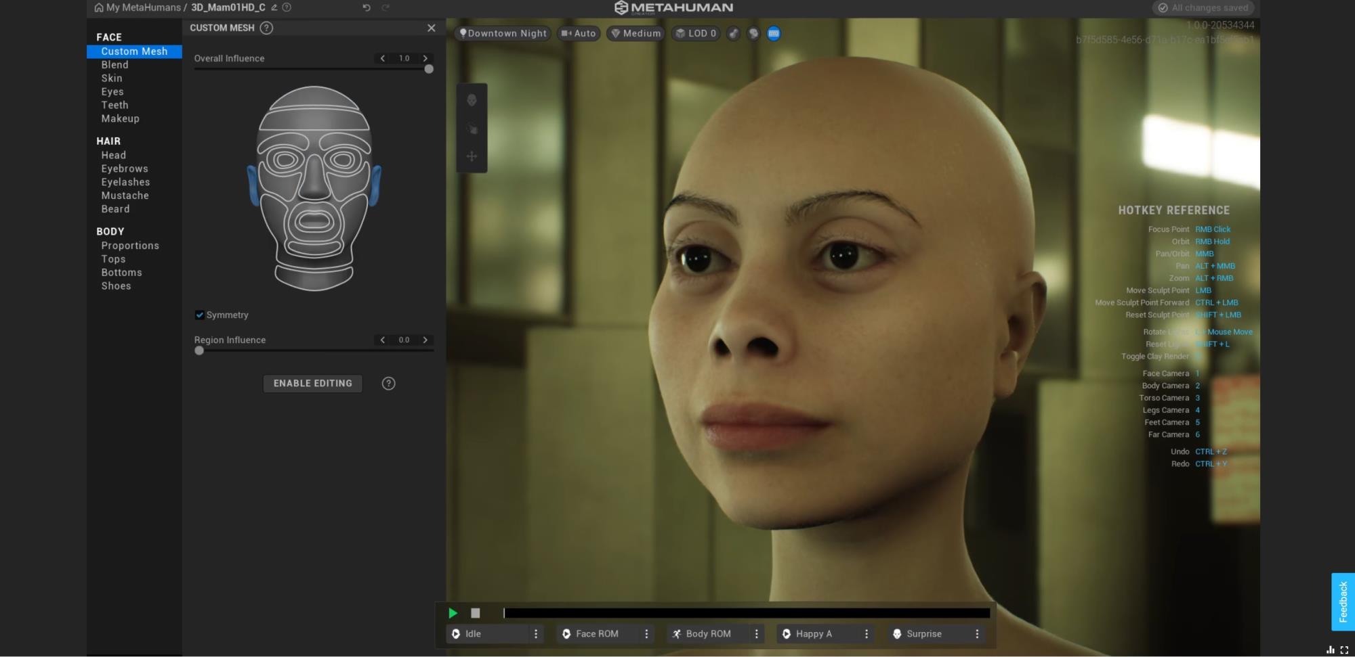1355x657 pixels.
Task: Click the All changes saved status
Action: (x=1204, y=8)
